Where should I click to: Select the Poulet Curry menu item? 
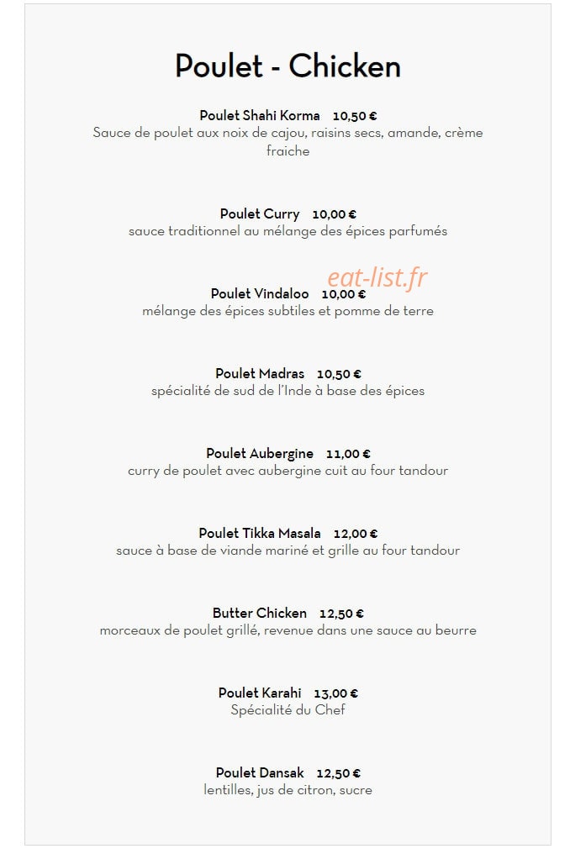click(x=260, y=214)
